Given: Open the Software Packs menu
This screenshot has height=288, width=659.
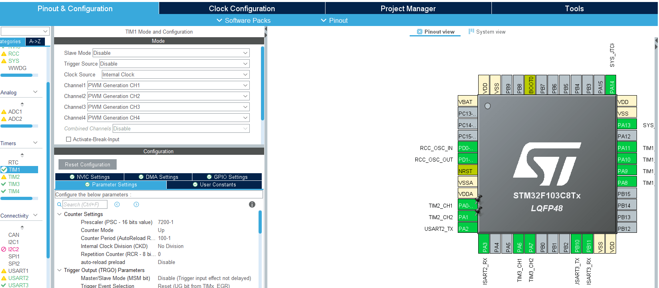Looking at the screenshot, I should 243,20.
